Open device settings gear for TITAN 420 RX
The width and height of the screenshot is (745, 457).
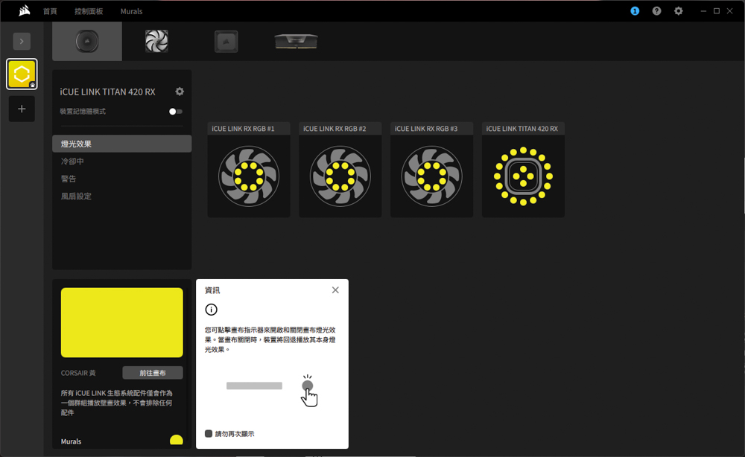point(180,92)
